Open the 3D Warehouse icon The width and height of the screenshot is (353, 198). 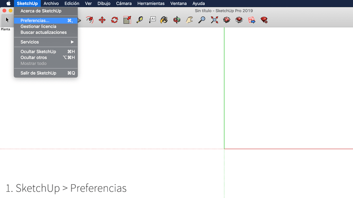(227, 20)
